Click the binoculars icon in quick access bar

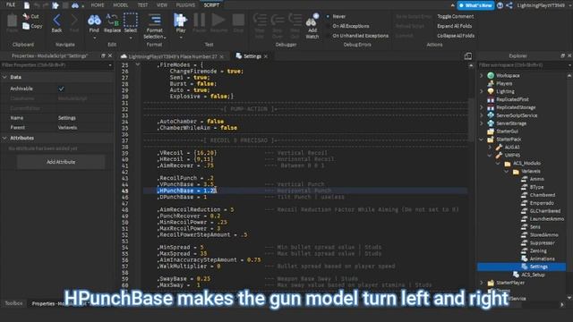coord(75,5)
